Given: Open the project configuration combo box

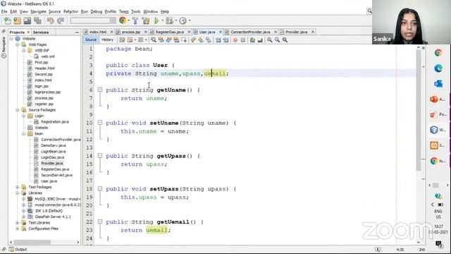Looking at the screenshot, I should point(93,20).
